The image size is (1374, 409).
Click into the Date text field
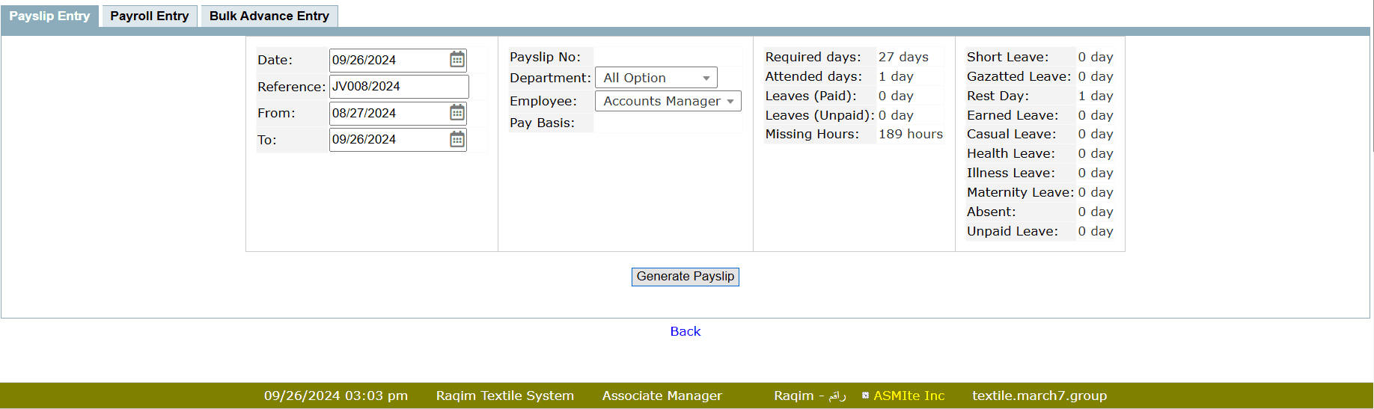(388, 60)
